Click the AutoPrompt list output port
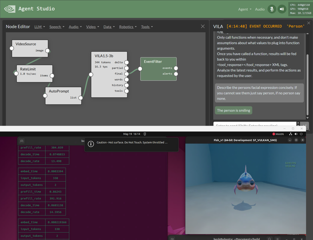This screenshot has height=240, width=313. coord(81,98)
